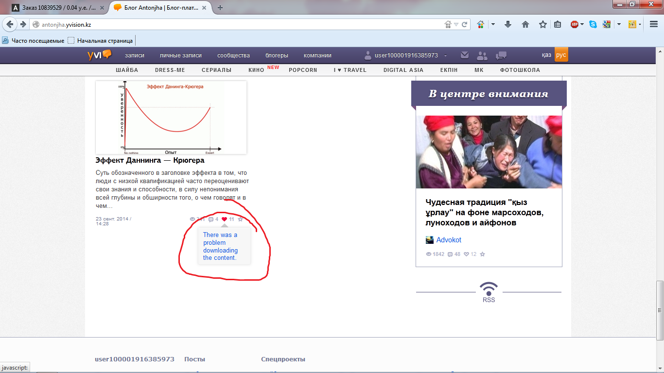The height and width of the screenshot is (373, 664).
Task: Click the red heart like icon on the post
Action: tap(224, 220)
